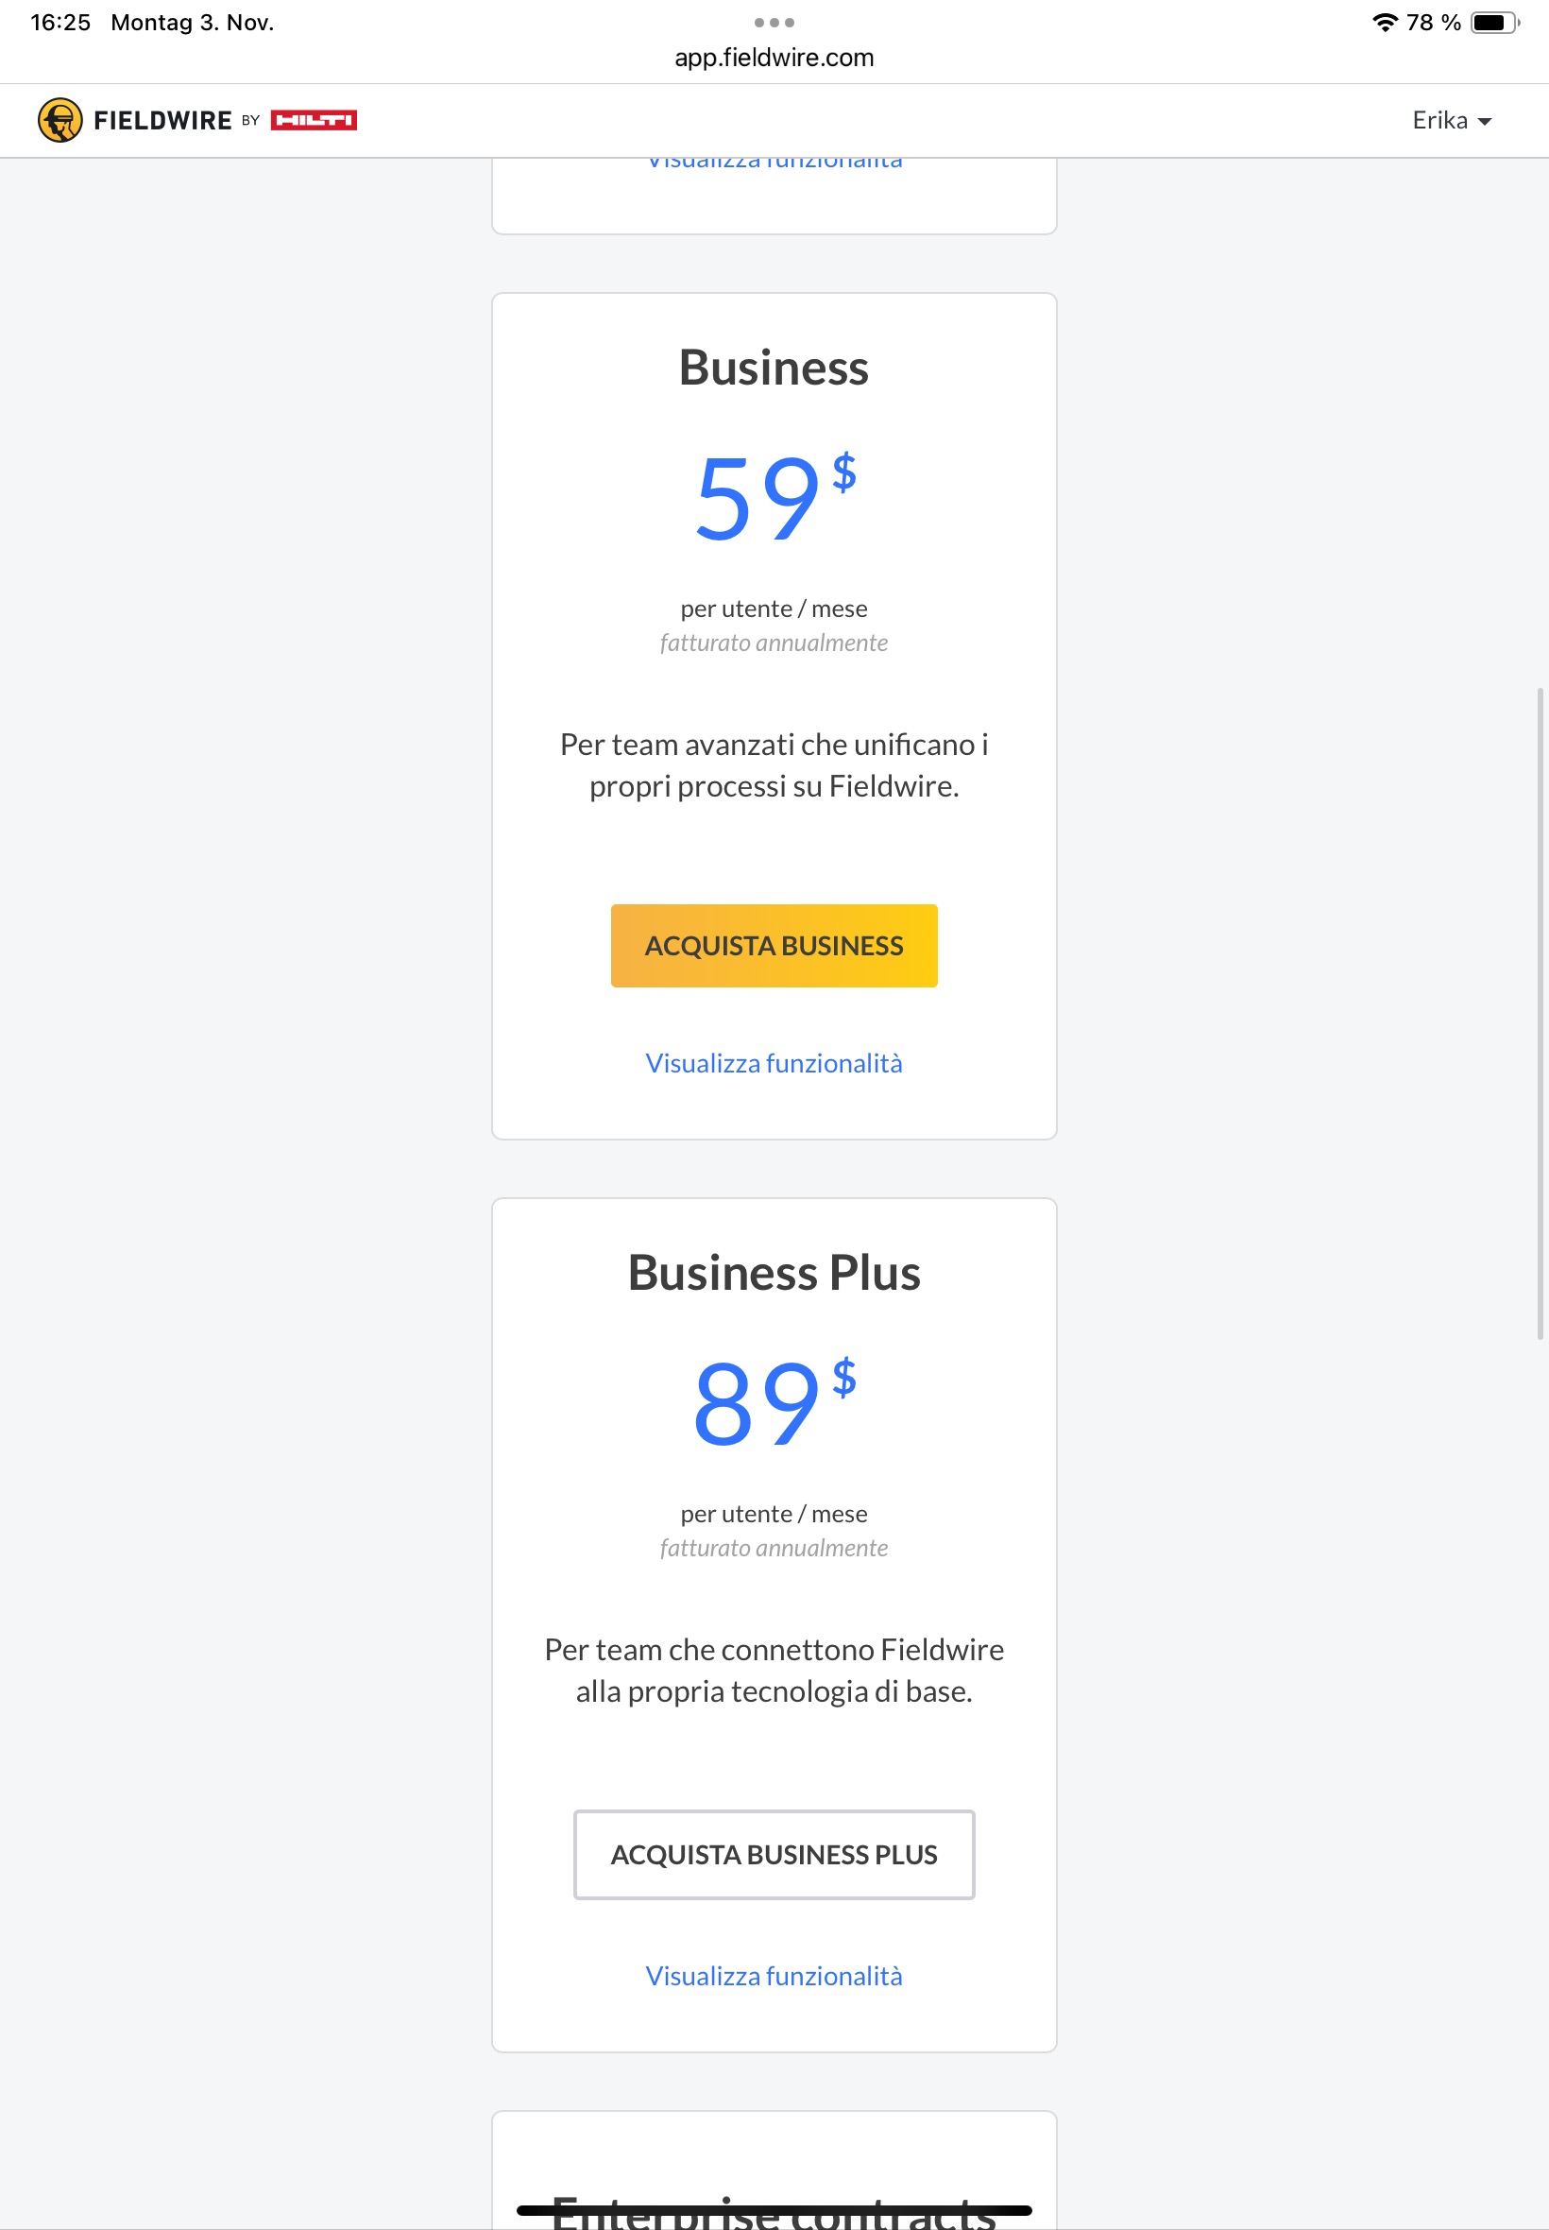Open Visualizza funzionalità under Business Plus
Viewport: 1549px width, 2230px height.
click(774, 1976)
